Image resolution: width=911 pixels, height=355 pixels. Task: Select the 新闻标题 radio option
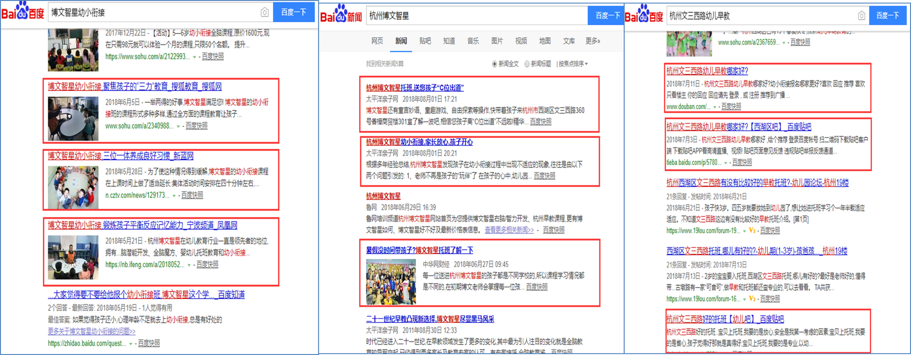[x=527, y=64]
